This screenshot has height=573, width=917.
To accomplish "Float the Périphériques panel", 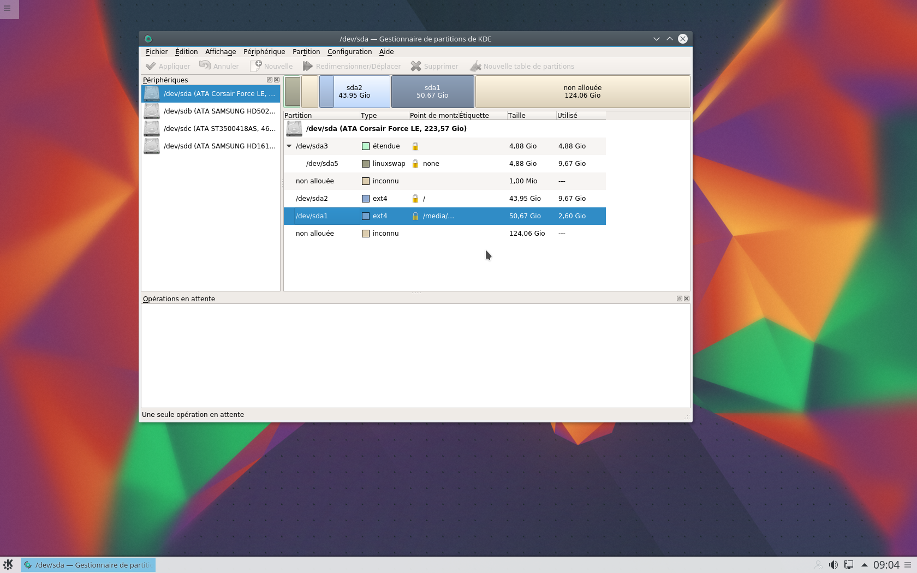I will [x=270, y=80].
